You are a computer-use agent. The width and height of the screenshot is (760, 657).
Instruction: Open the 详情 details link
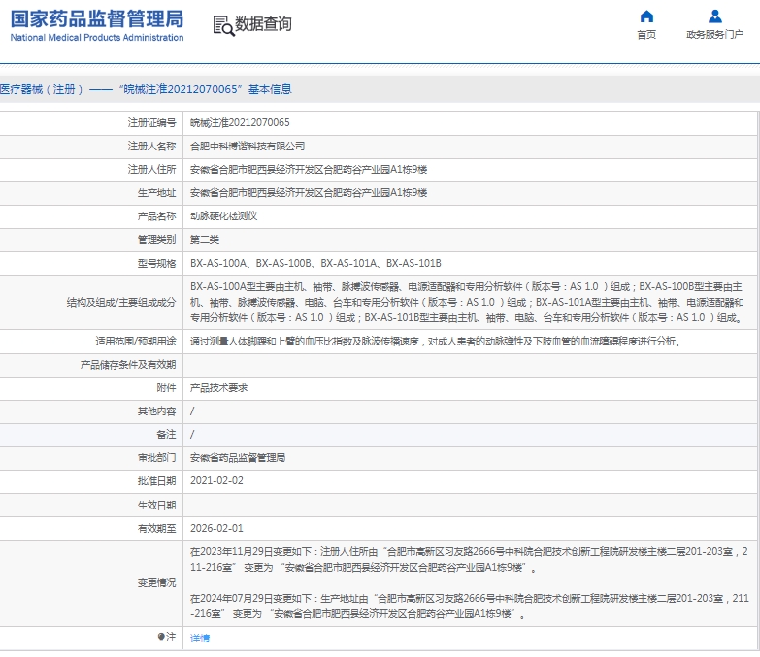coord(200,638)
